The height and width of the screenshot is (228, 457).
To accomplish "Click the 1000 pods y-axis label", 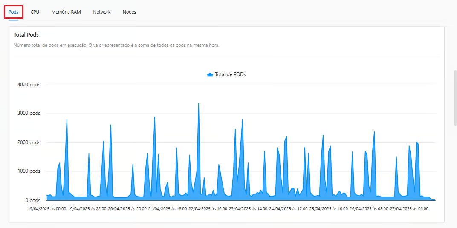I will pos(29,171).
